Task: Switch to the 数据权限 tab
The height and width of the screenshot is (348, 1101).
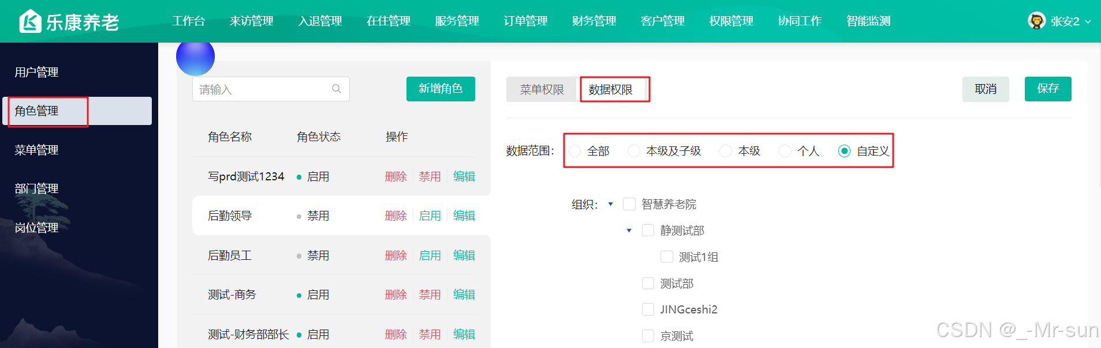Action: coord(611,89)
